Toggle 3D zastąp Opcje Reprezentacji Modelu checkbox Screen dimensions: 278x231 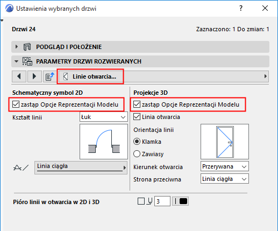click(x=137, y=104)
